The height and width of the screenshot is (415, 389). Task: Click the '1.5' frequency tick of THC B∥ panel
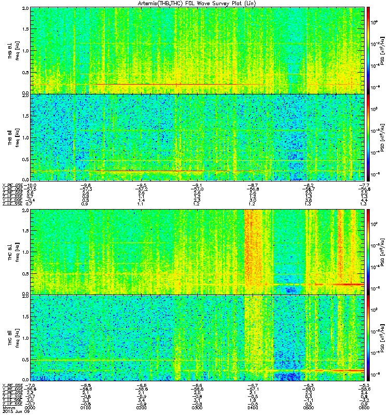(x=25, y=316)
